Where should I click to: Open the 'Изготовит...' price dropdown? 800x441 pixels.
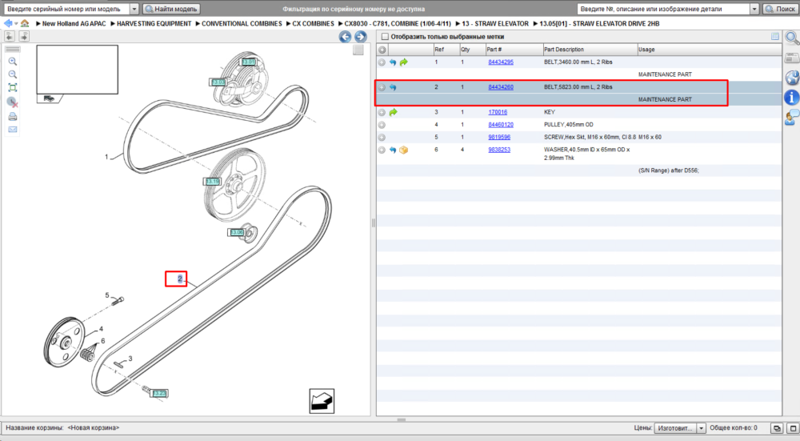(x=680, y=428)
